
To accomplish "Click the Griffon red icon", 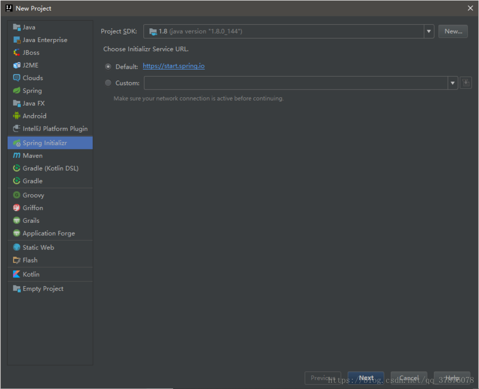I will pyautogui.click(x=16, y=208).
